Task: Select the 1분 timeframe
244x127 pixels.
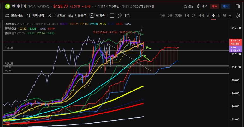Action: (163, 15)
